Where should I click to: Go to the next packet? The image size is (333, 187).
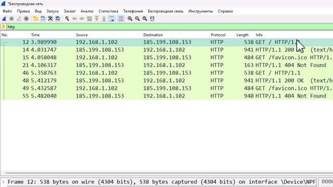pos(82,19)
